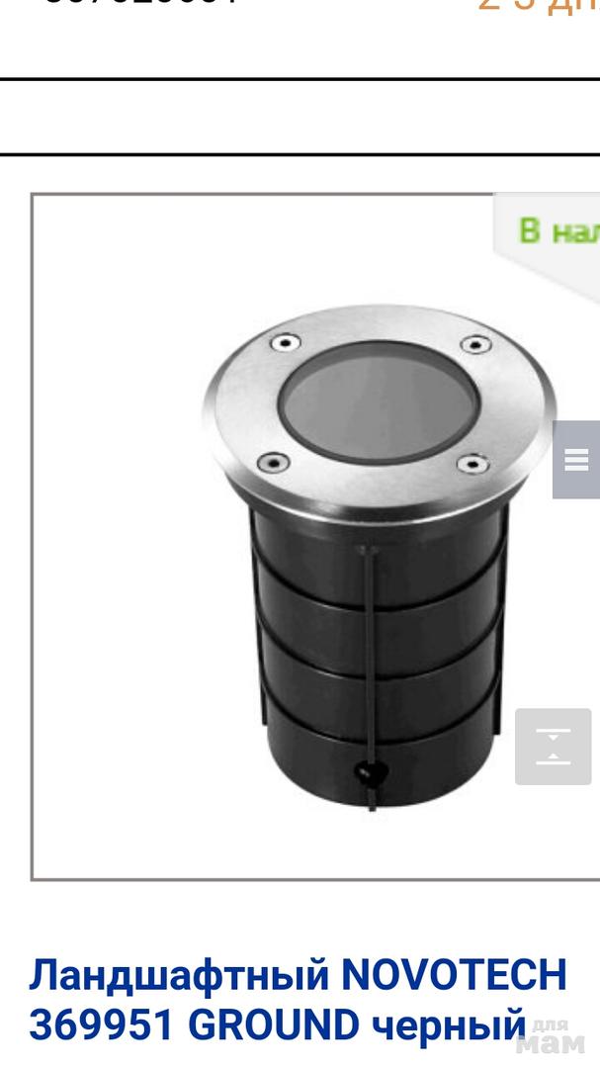Click the cable gland at lamp base
The image size is (600, 1068).
(372, 776)
